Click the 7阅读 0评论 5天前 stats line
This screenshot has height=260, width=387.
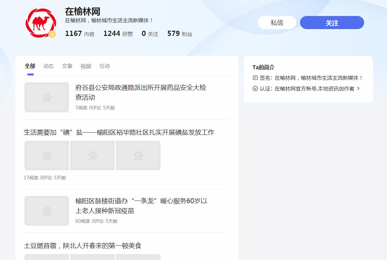pos(95,108)
